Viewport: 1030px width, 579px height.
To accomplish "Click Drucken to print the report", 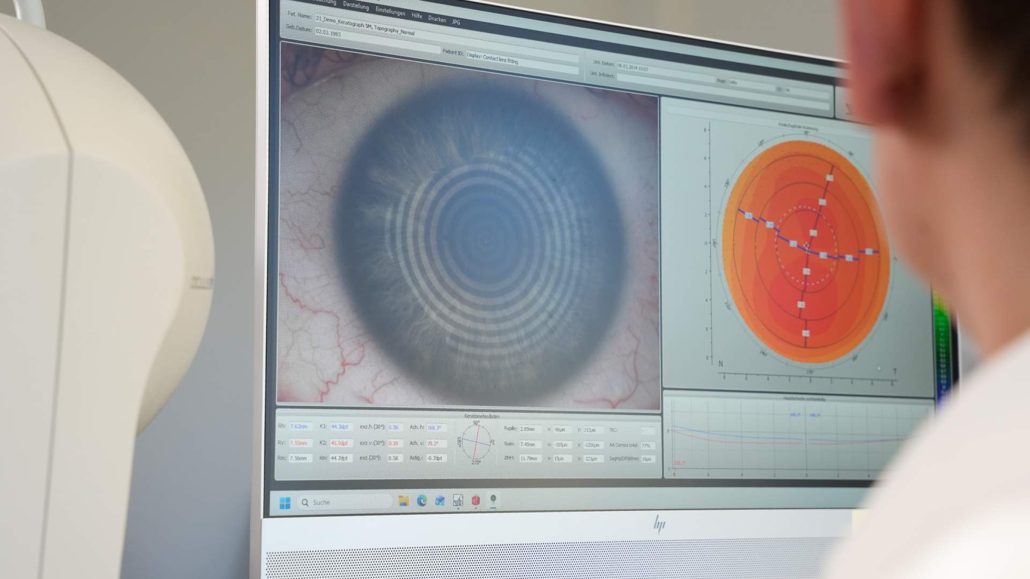I will [x=437, y=19].
